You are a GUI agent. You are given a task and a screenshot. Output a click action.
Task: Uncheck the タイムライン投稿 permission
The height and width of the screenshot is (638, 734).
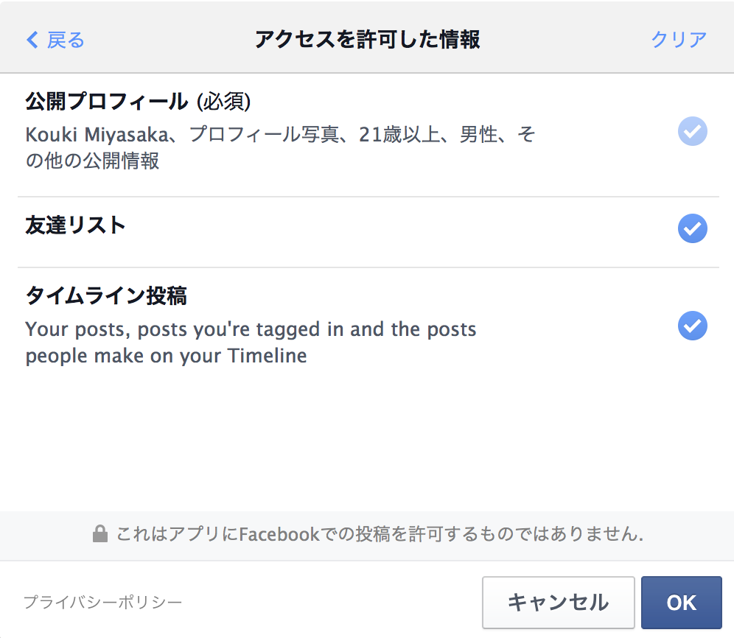[692, 326]
